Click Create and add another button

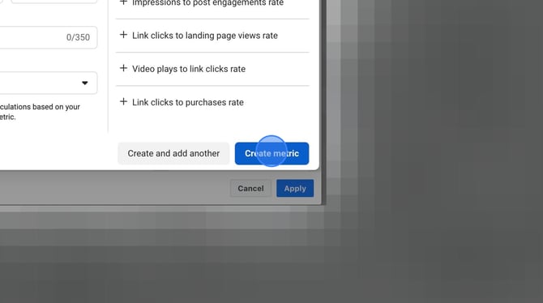point(173,153)
